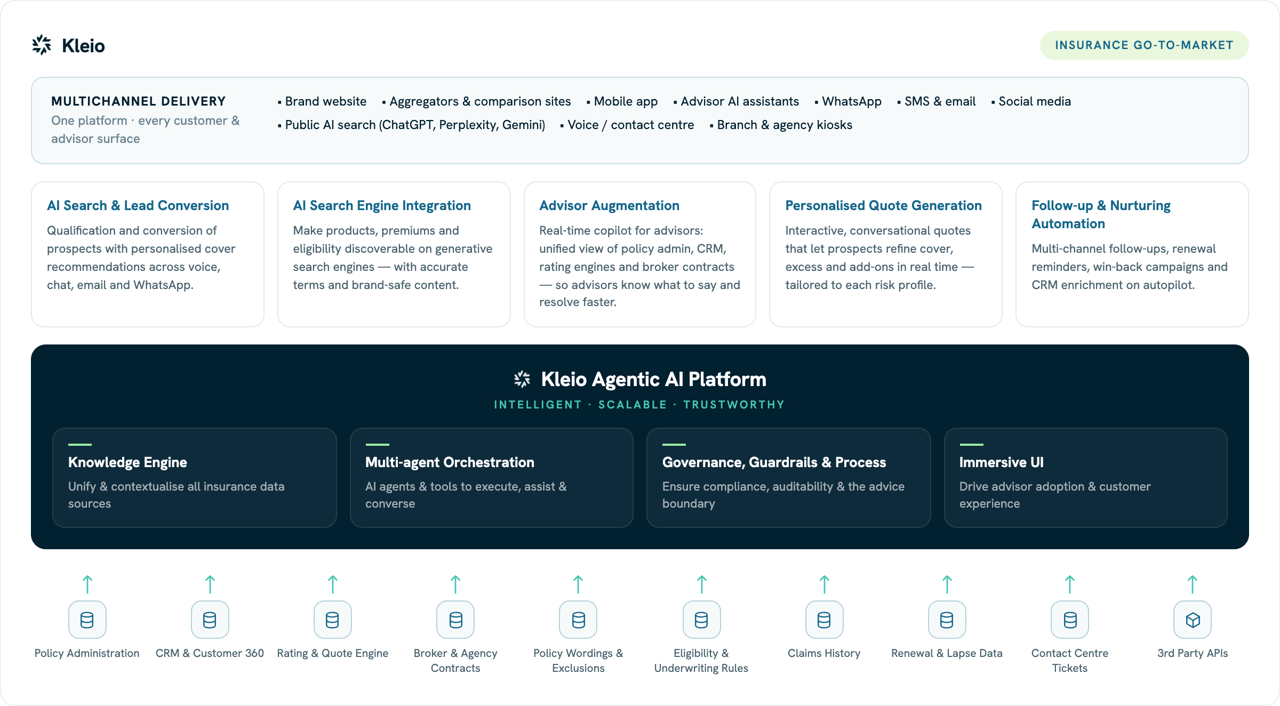The image size is (1280, 706).
Task: Open the AI Search Engine Integration card title
Action: (x=382, y=205)
